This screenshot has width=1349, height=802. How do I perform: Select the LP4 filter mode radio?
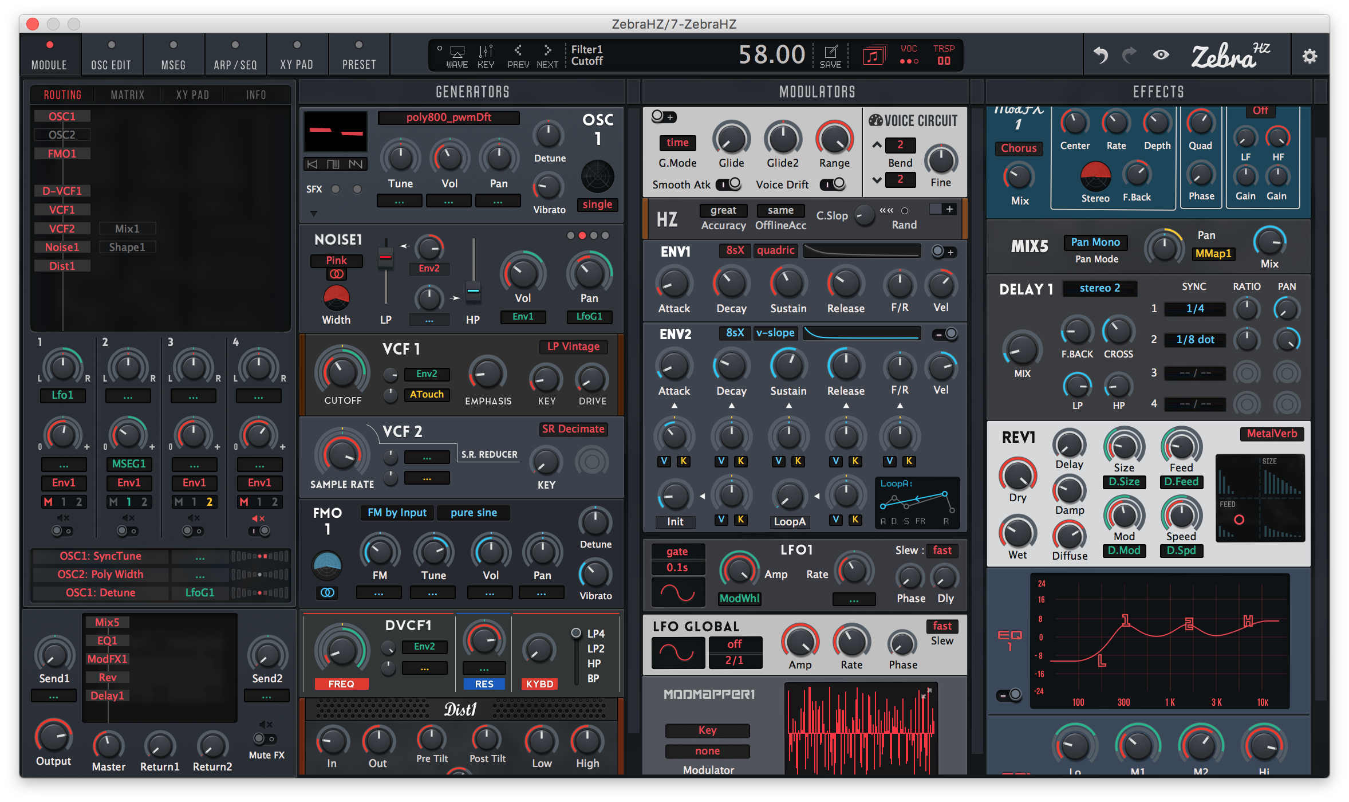tap(576, 633)
